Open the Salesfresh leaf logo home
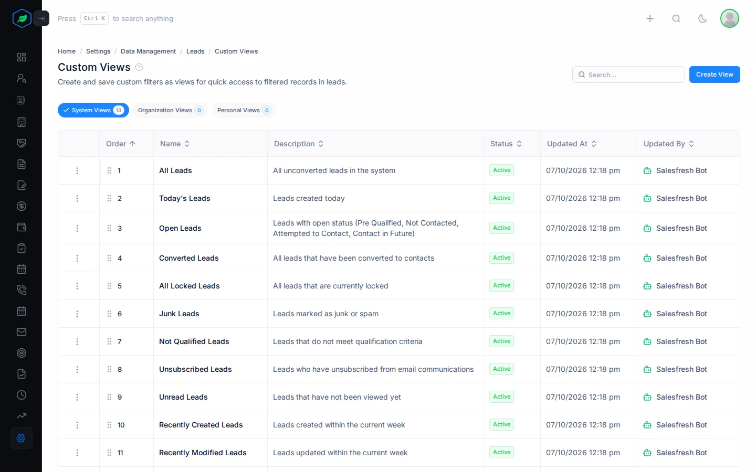 pyautogui.click(x=22, y=18)
